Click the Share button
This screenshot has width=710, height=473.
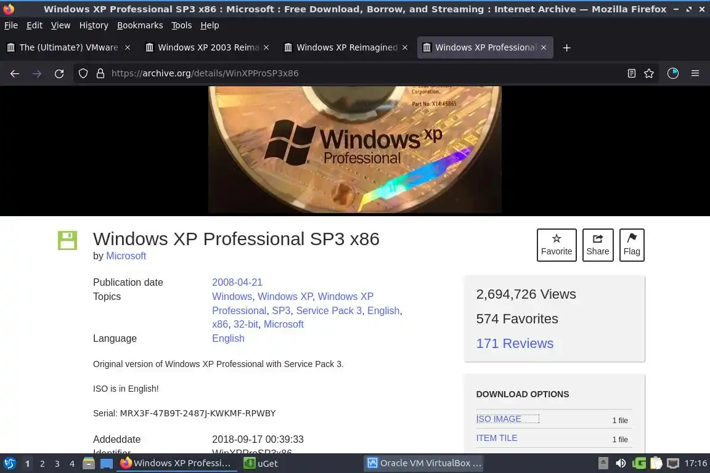[598, 245]
